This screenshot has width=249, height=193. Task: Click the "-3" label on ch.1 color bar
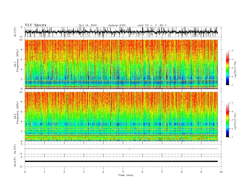tap(232, 51)
